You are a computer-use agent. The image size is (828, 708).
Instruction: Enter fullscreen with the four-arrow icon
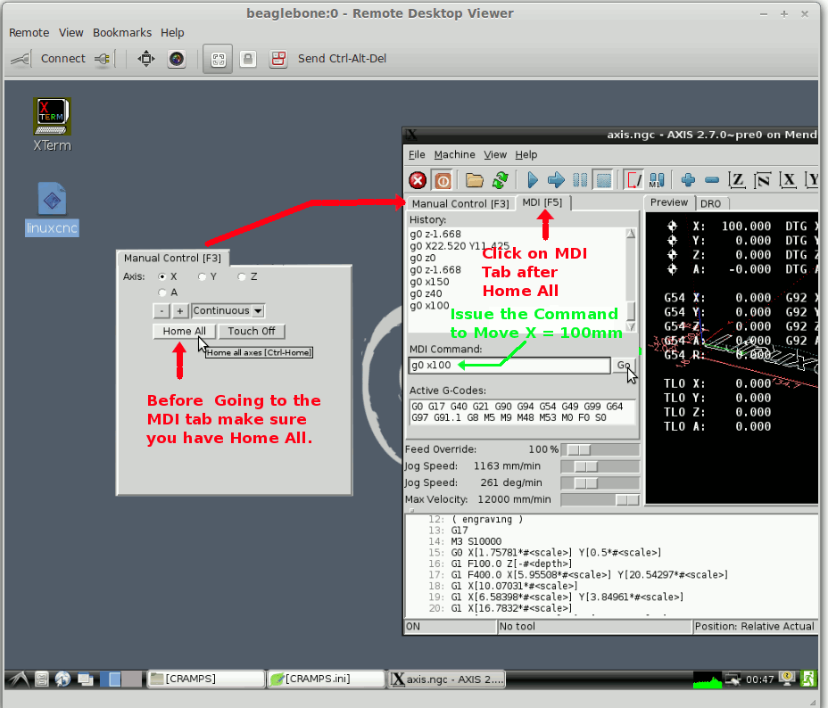click(146, 59)
